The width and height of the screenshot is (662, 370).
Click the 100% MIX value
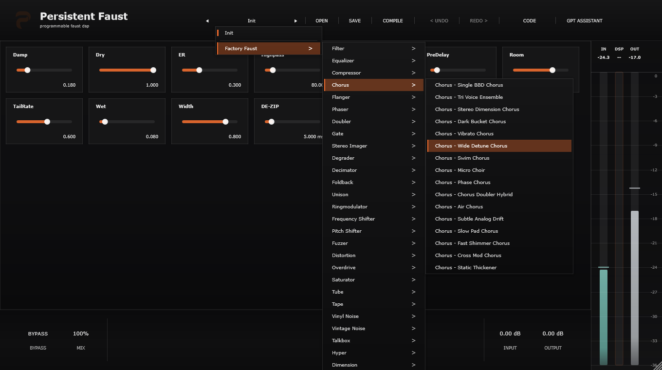(81, 334)
